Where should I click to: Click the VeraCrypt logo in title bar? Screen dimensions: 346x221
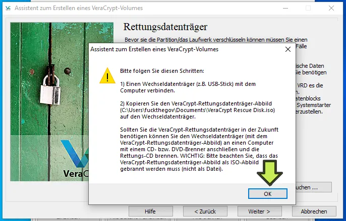click(8, 8)
